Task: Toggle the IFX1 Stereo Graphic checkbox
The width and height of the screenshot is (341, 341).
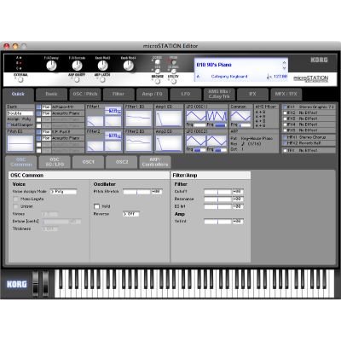Action: click(286, 107)
